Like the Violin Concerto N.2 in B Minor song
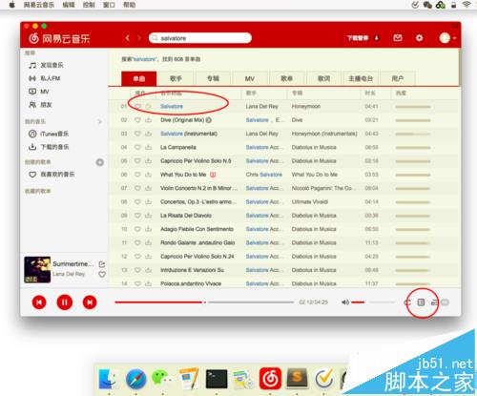Screen dimensions: 477x396 [137, 188]
